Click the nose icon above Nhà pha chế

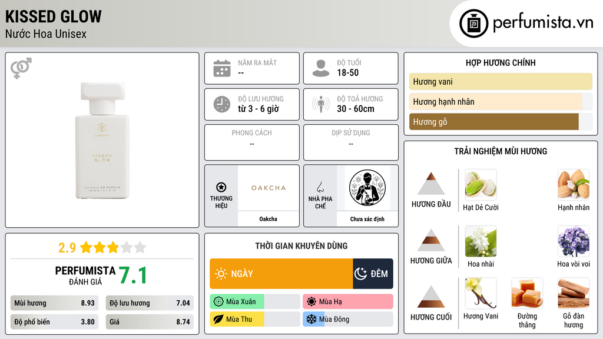320,187
